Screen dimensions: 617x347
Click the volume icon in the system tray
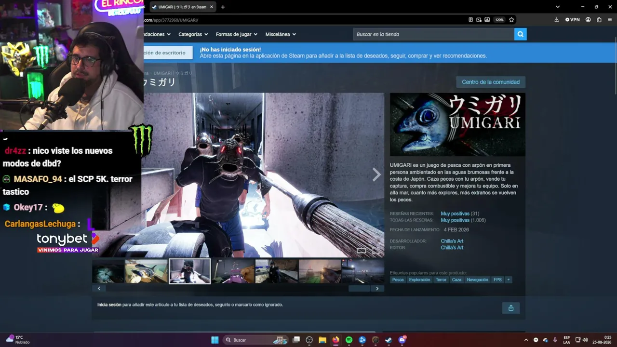[x=585, y=340]
